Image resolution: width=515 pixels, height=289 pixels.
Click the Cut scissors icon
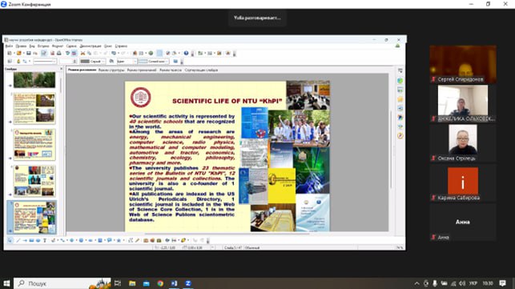click(x=82, y=53)
